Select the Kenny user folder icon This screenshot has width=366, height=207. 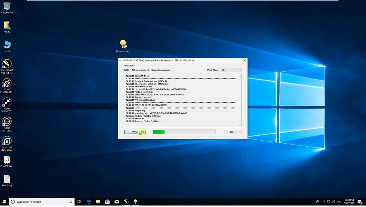(7, 27)
